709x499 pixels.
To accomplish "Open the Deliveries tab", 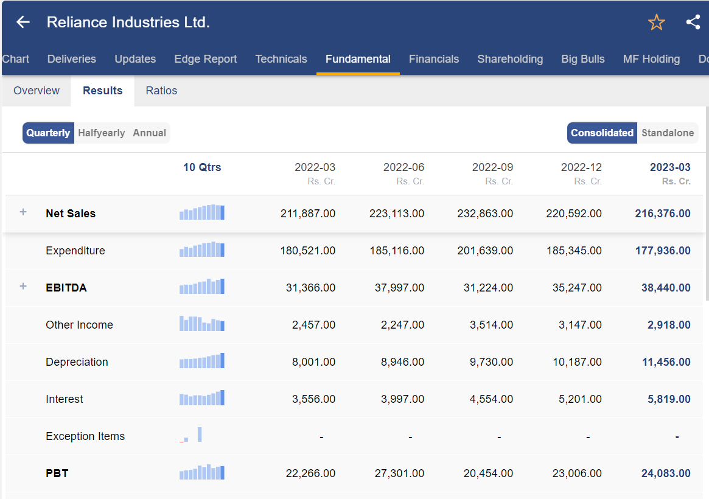I will [x=71, y=59].
